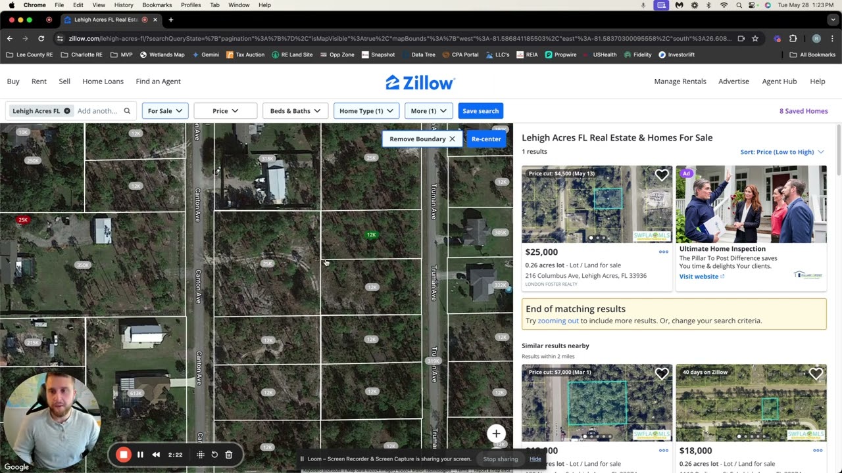Open the Lee County RE bookmark folder
Screen dimensions: 842x473
coord(30,55)
